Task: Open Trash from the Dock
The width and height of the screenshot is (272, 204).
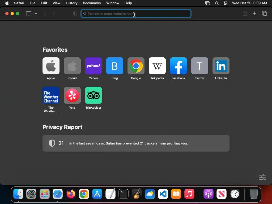Action: (x=254, y=194)
